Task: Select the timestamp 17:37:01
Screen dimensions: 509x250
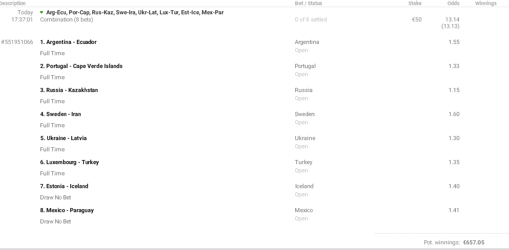Action: point(22,19)
